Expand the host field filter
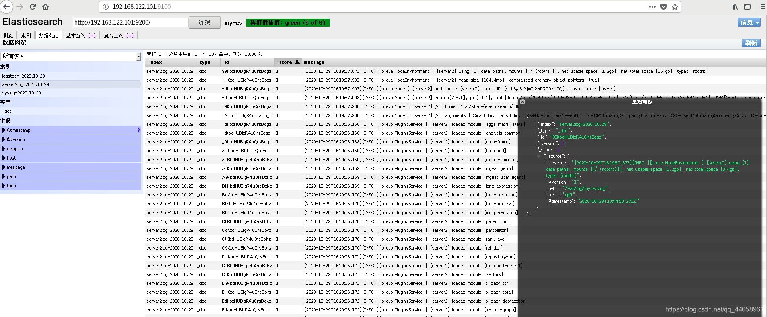Viewport: 767px width, 317px height. [x=4, y=158]
